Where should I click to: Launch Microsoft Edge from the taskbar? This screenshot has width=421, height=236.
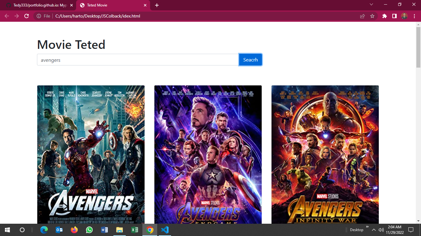[44, 230]
